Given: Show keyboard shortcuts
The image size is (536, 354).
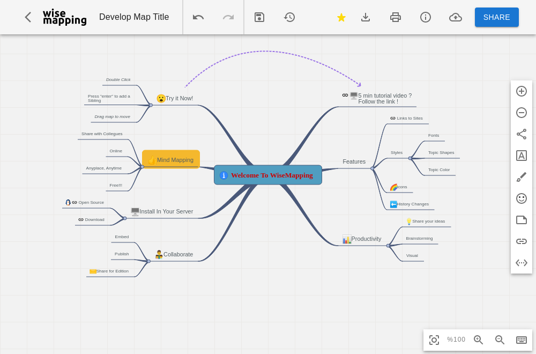Looking at the screenshot, I should pyautogui.click(x=522, y=340).
